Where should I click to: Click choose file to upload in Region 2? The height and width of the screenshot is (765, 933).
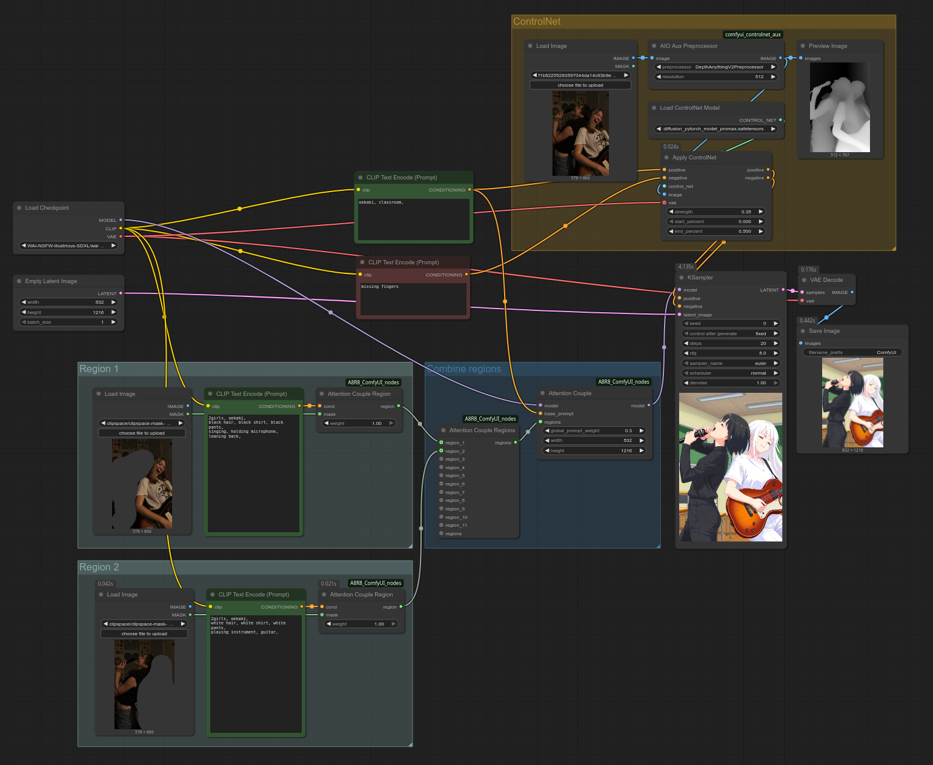pos(144,634)
